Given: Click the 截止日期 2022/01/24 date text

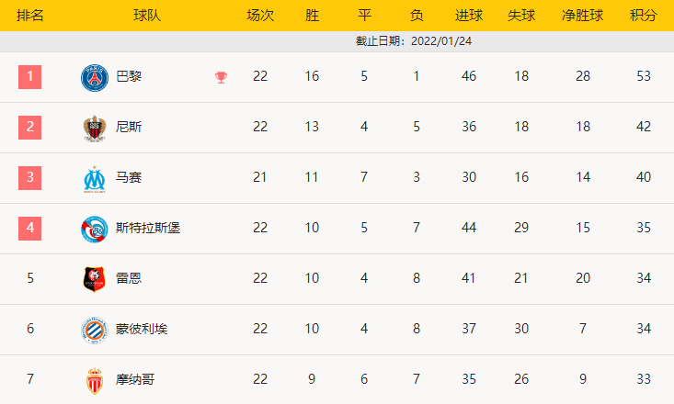Looking at the screenshot, I should pyautogui.click(x=414, y=41).
